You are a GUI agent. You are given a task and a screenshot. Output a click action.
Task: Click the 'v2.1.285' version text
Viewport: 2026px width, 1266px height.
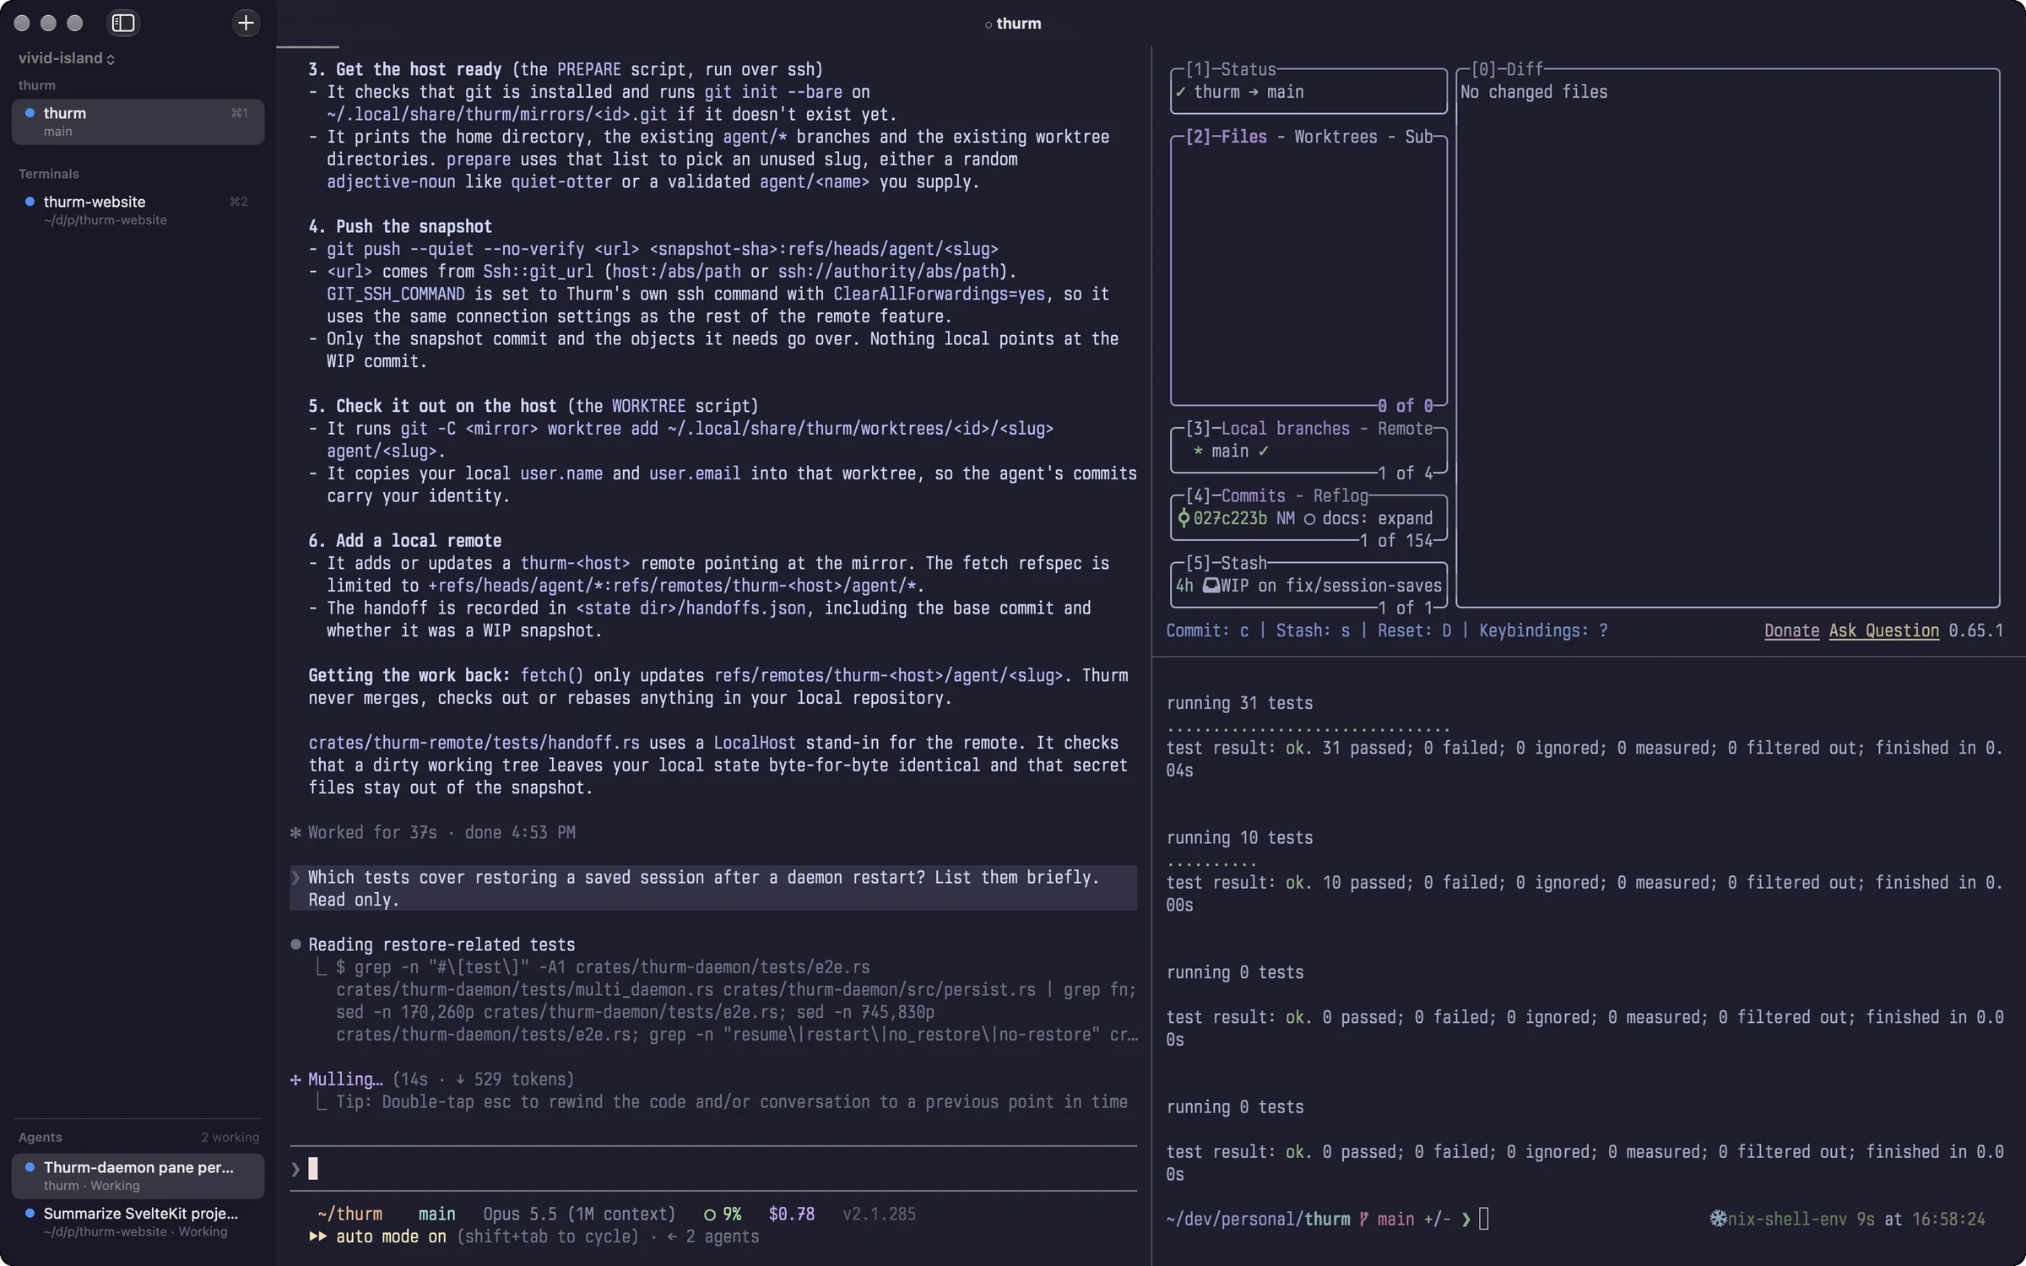879,1214
